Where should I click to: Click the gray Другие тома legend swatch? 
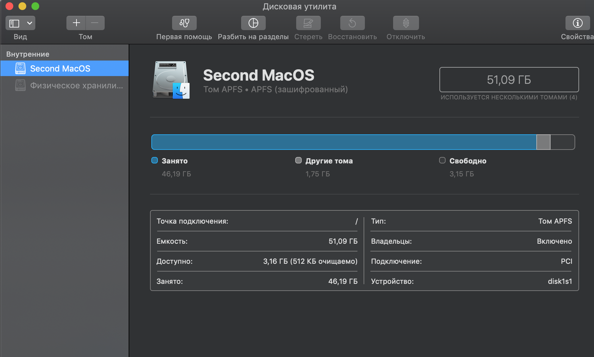tap(298, 161)
